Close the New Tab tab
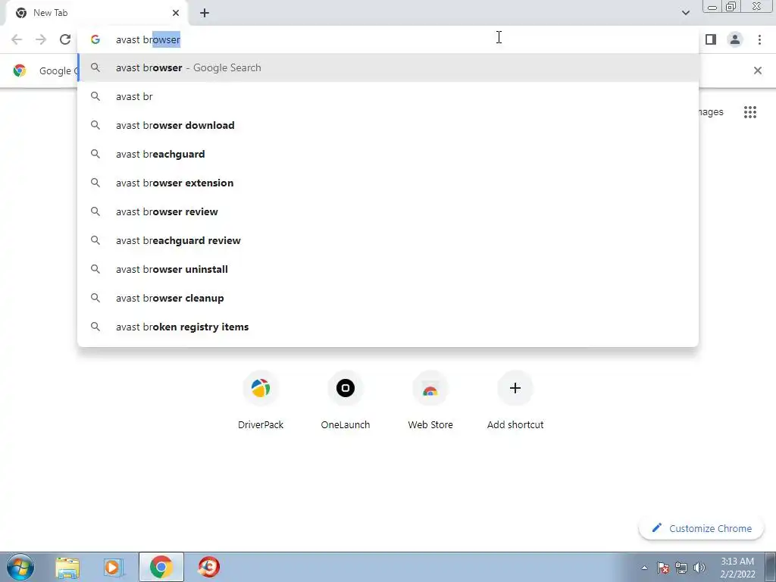 tap(176, 13)
